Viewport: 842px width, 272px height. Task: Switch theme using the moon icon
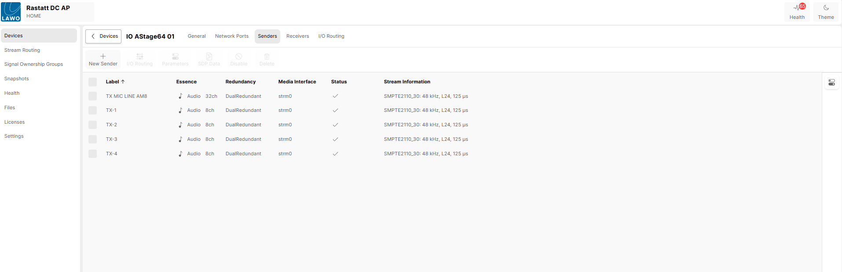tap(826, 8)
